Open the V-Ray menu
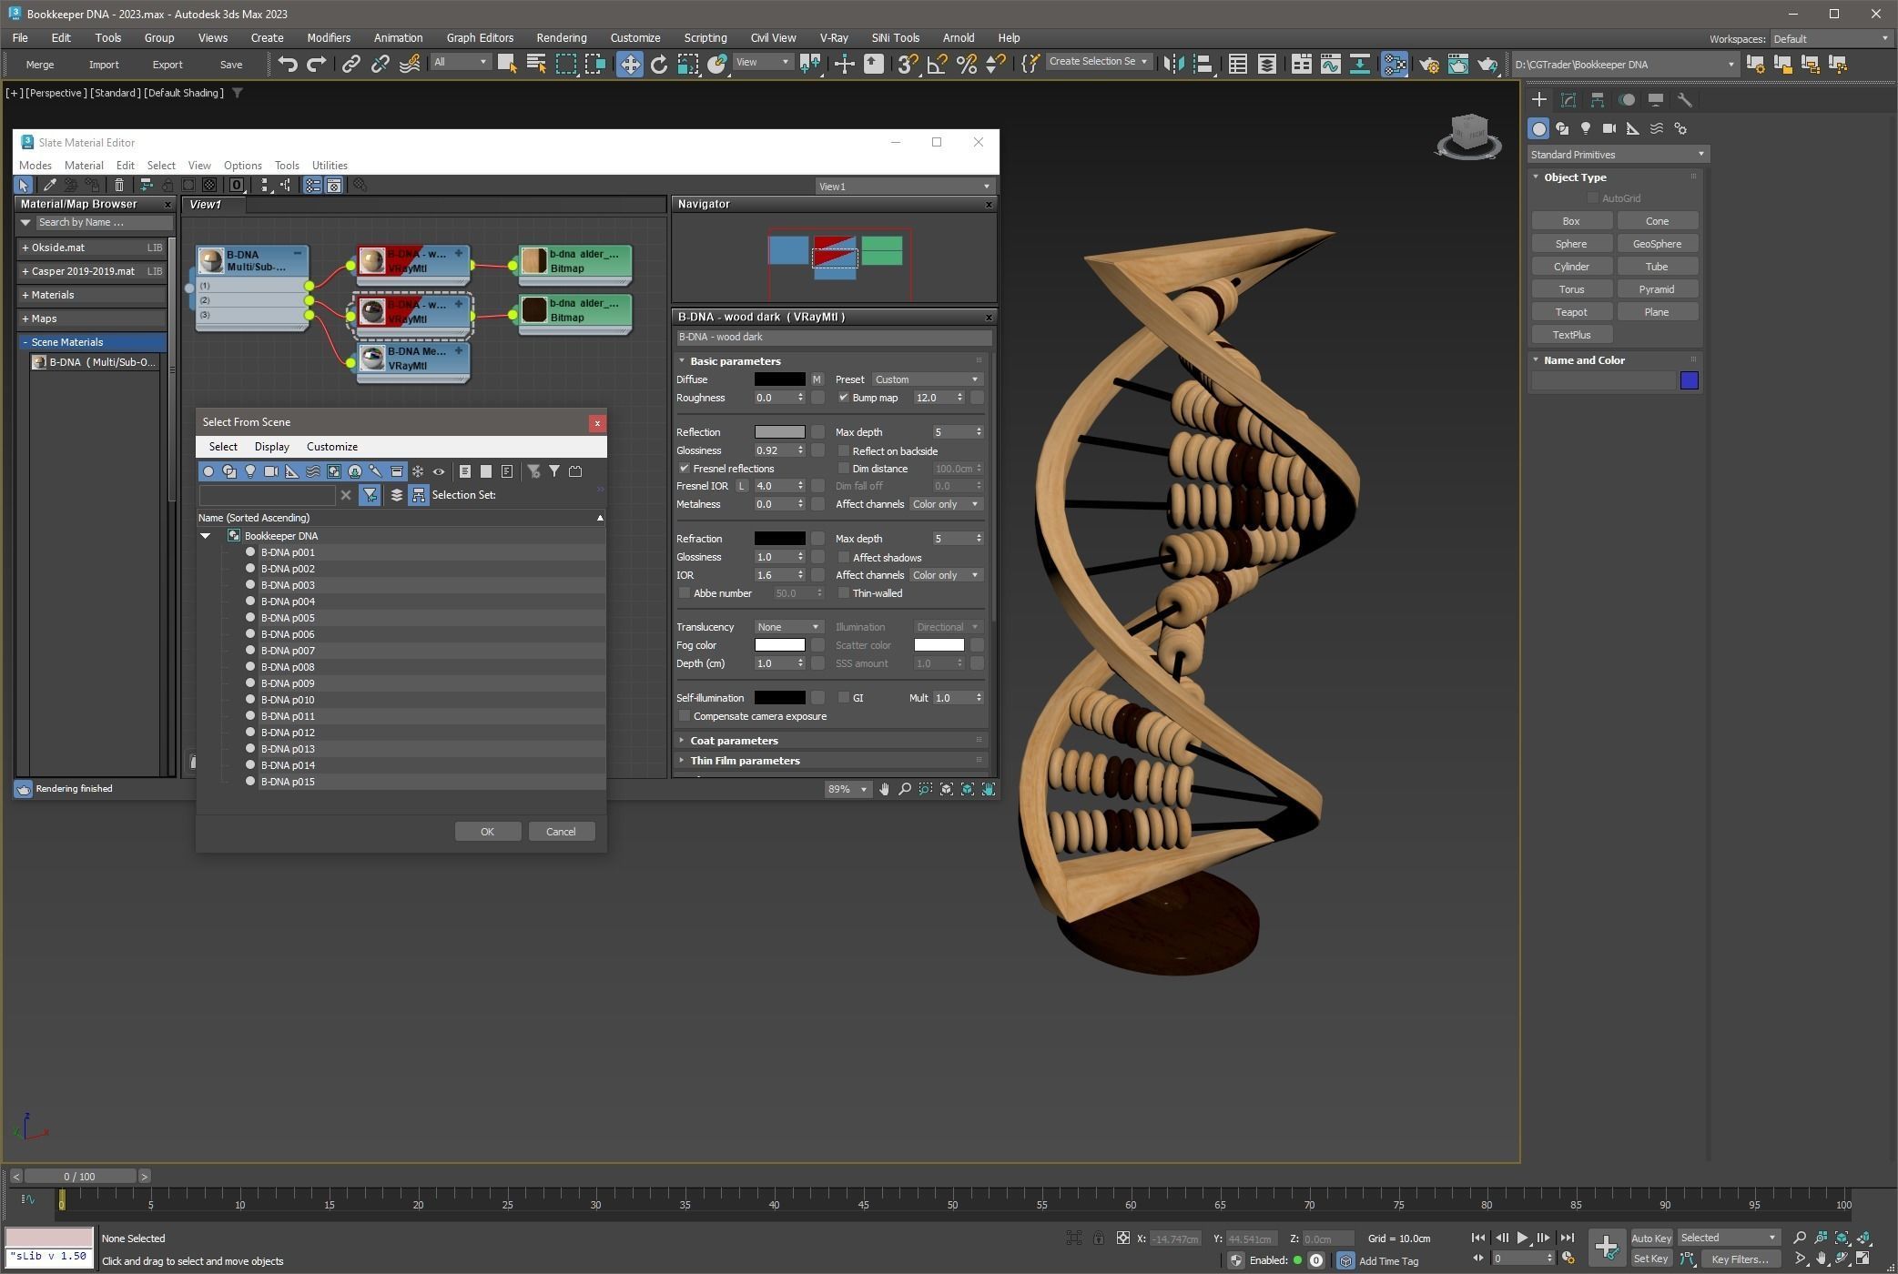Image resolution: width=1898 pixels, height=1274 pixels. tap(833, 38)
